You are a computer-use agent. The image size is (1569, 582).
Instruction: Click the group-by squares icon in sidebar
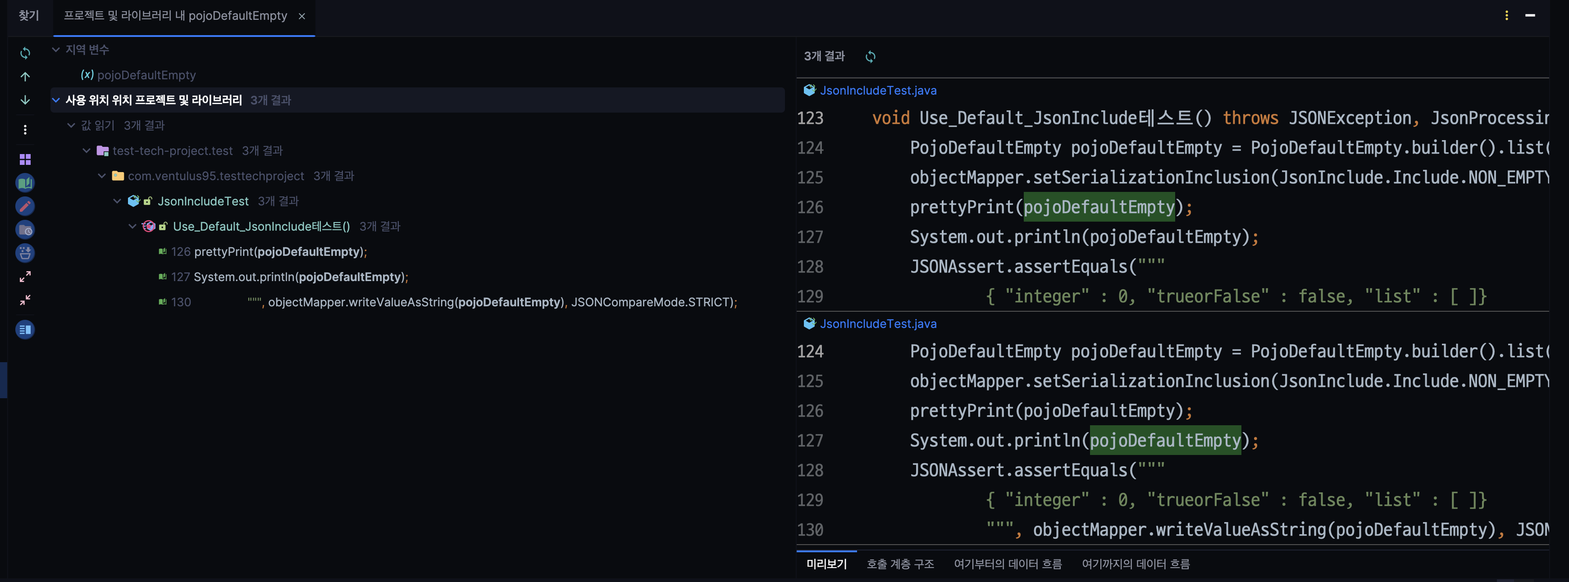click(x=25, y=159)
